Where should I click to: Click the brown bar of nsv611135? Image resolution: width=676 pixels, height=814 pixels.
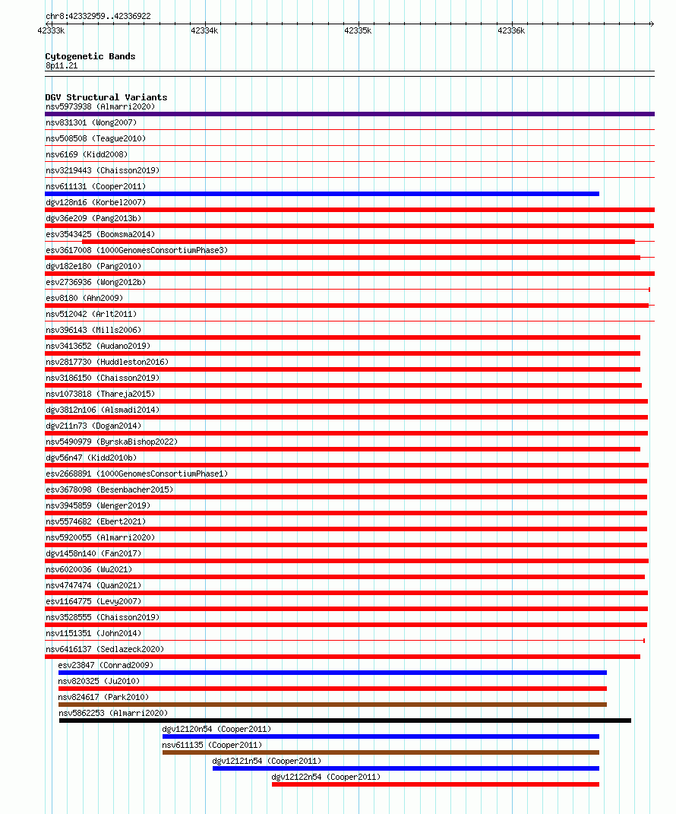tap(381, 752)
